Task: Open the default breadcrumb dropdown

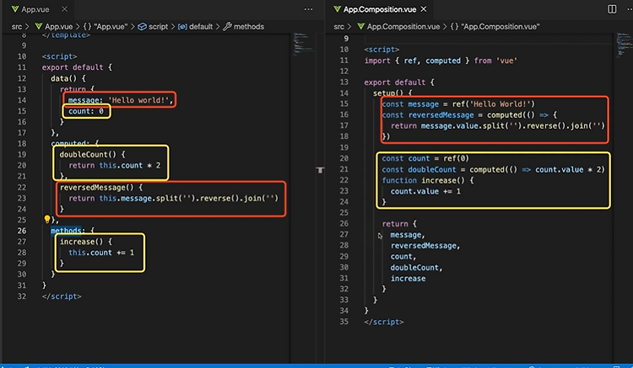Action: (201, 27)
